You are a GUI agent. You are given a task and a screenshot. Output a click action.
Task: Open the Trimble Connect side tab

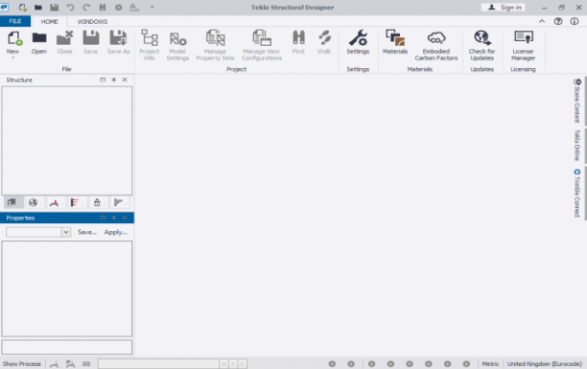[576, 193]
